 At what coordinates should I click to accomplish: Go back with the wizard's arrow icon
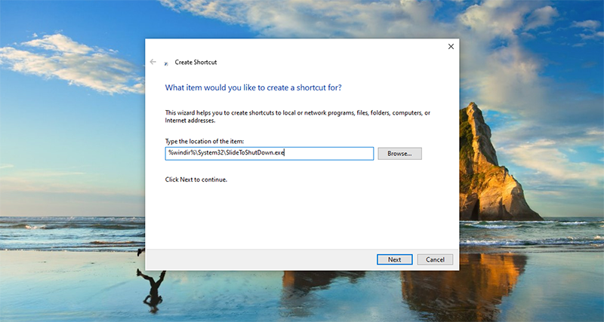tap(153, 62)
